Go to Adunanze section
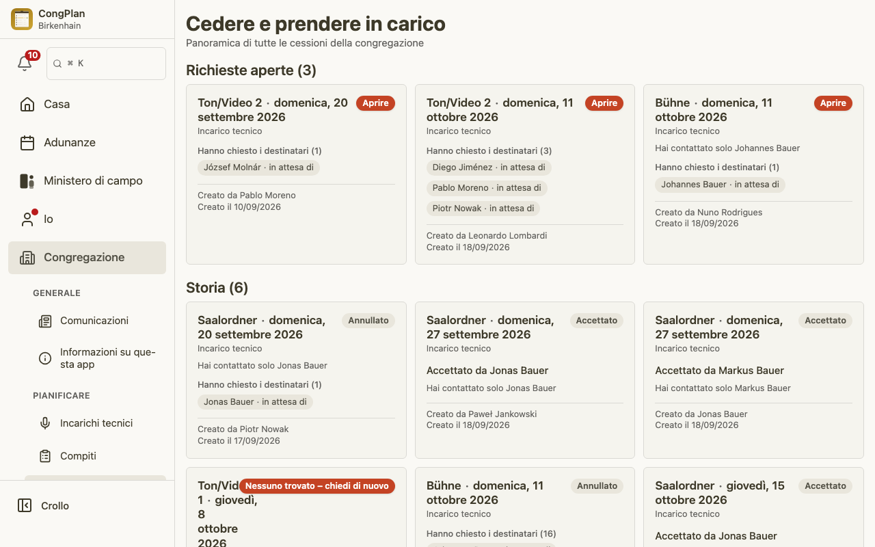This screenshot has width=875, height=547. click(87, 142)
